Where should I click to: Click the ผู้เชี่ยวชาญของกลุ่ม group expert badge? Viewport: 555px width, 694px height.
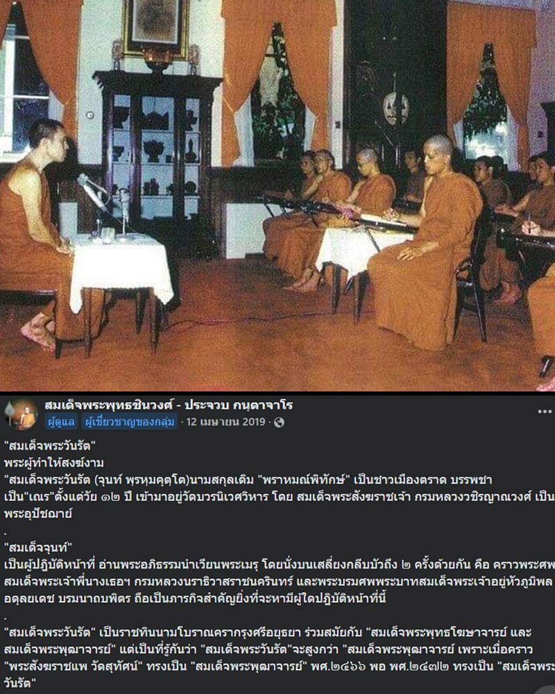coord(129,422)
